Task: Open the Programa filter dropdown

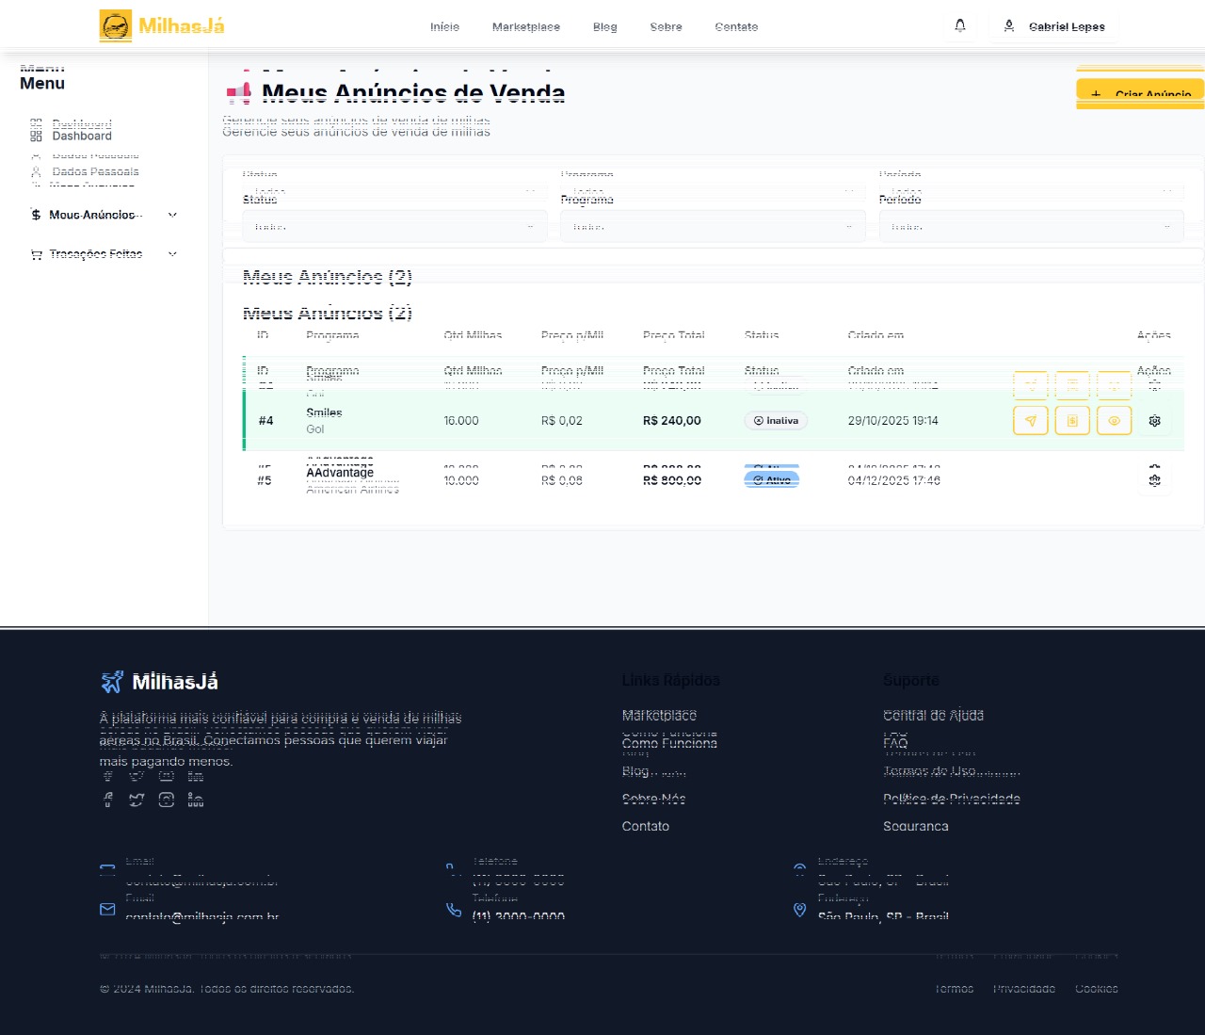Action: [x=712, y=227]
